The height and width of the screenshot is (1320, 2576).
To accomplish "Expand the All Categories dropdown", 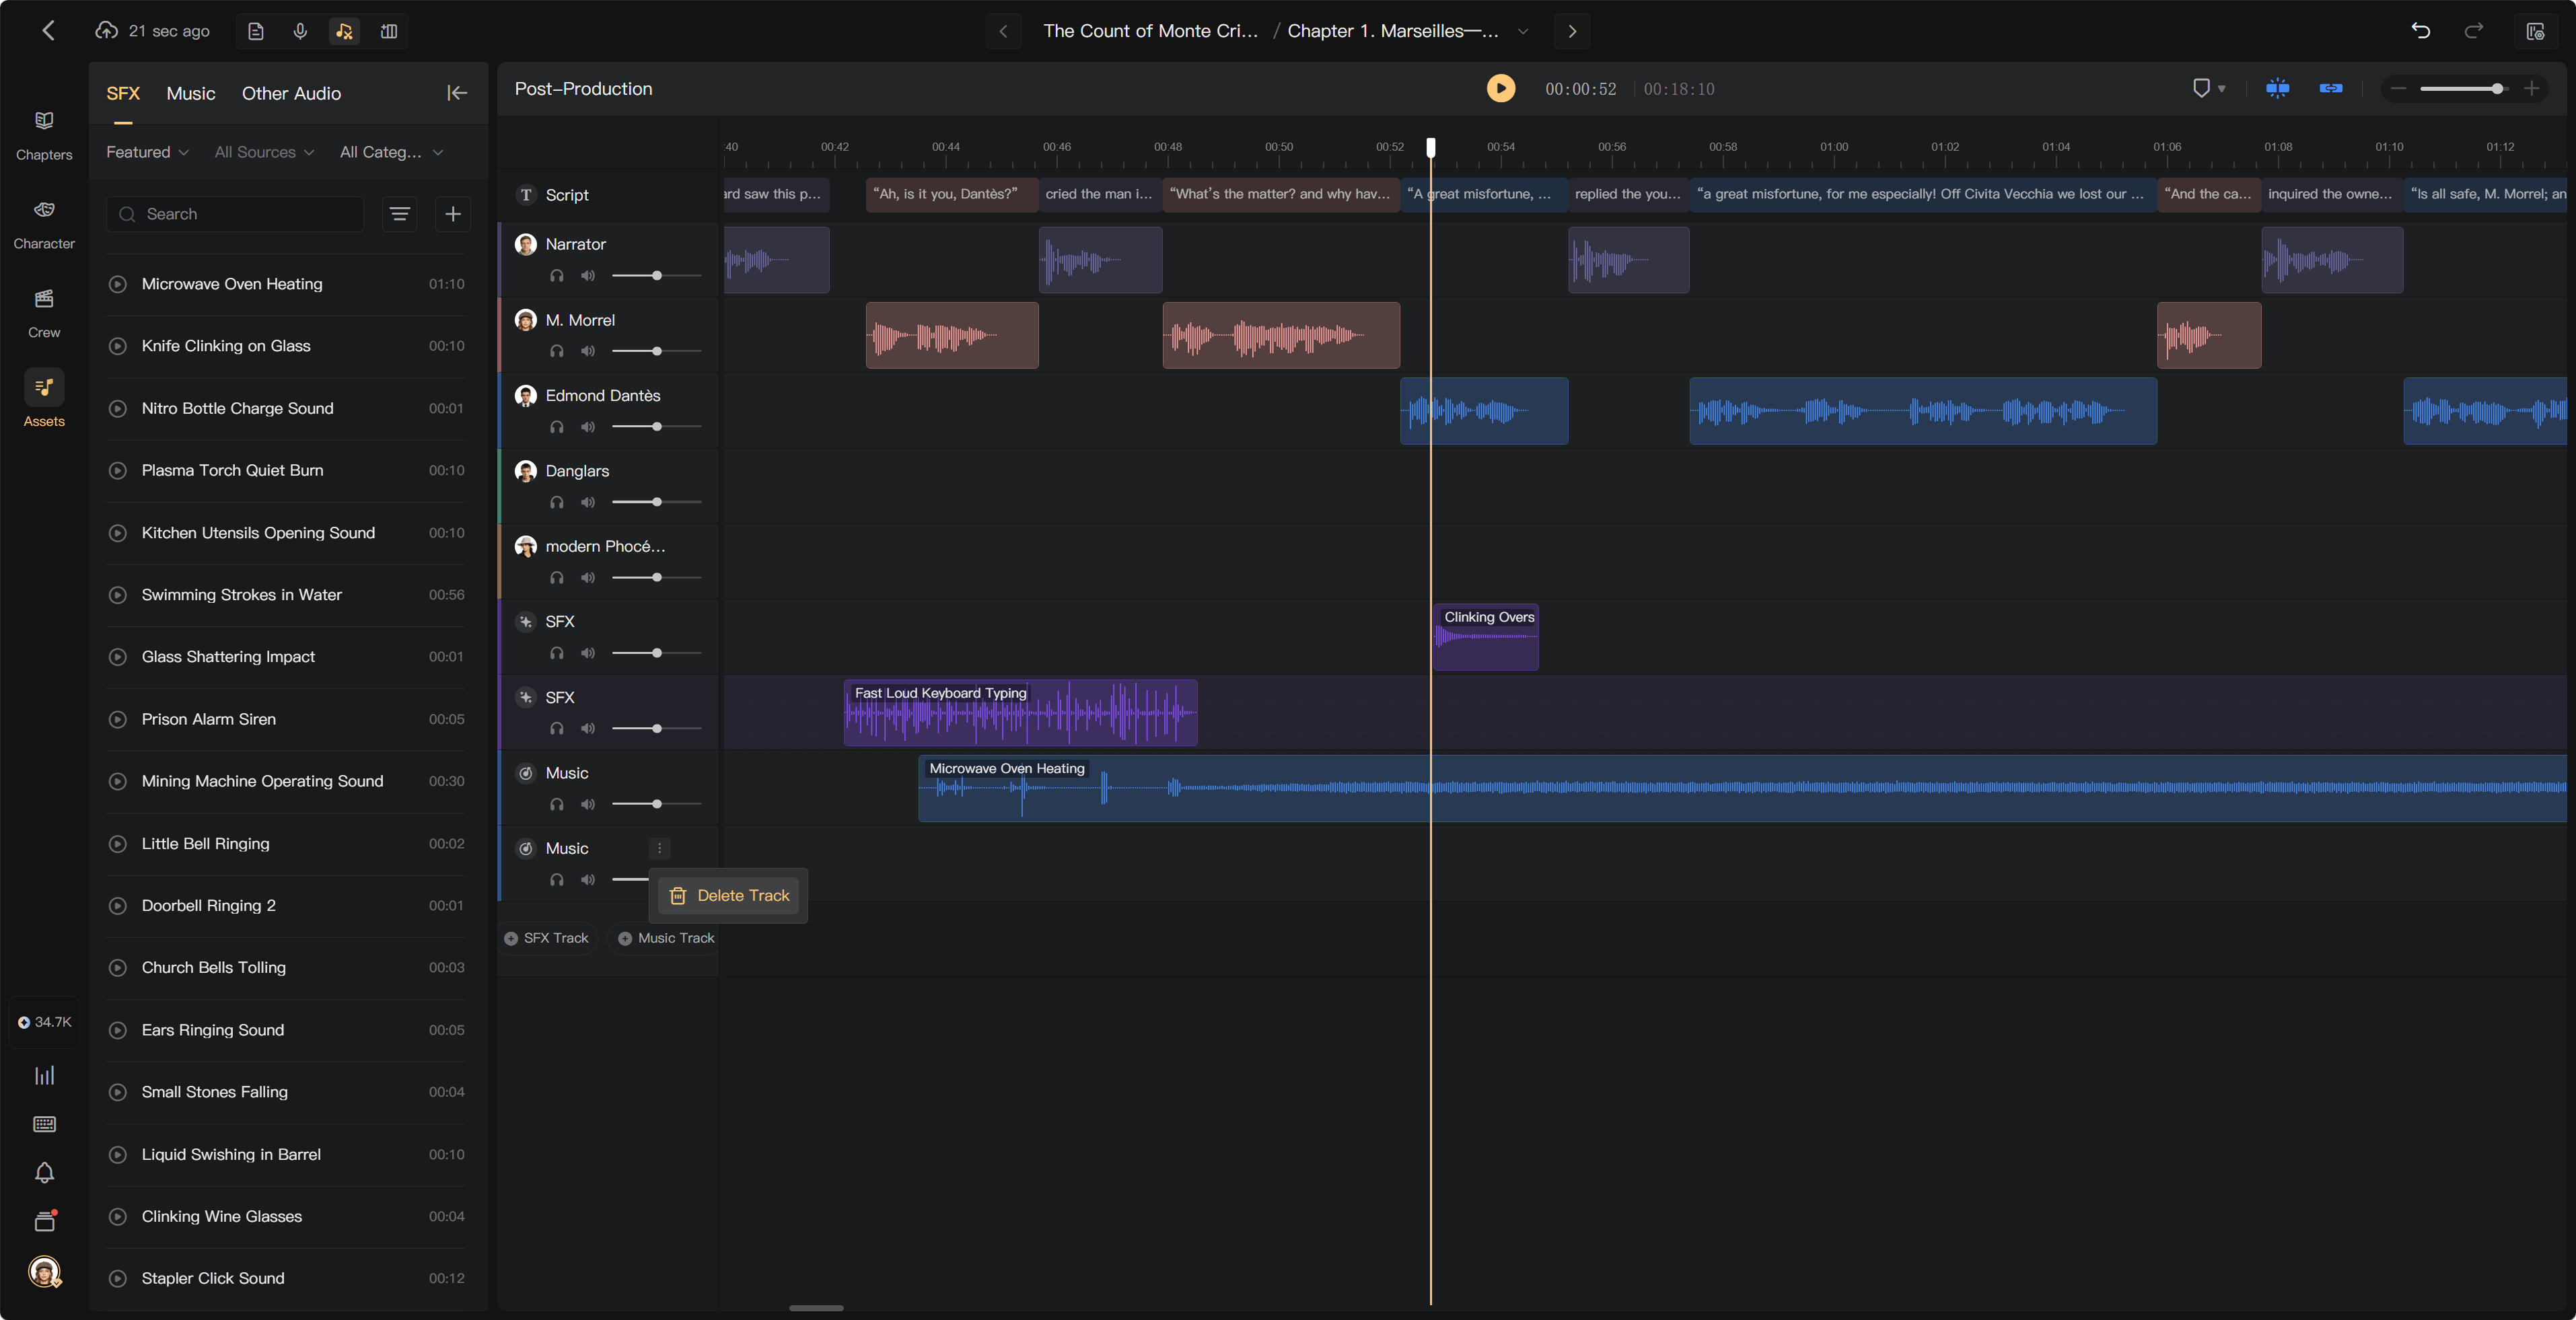I will coord(391,152).
